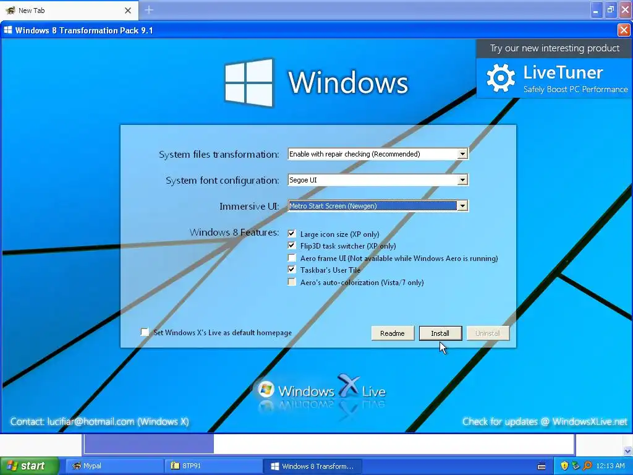Viewport: 633px width, 475px height.
Task: Click the Check for updates WindowsXLive.net link
Action: point(545,422)
